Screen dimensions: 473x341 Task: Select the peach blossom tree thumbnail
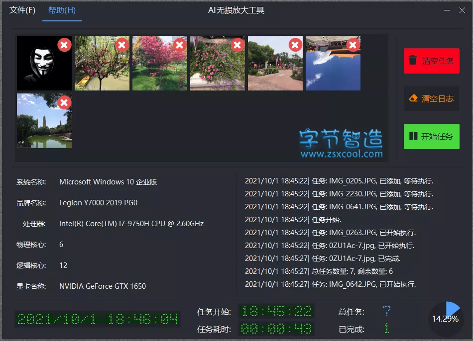(102, 63)
